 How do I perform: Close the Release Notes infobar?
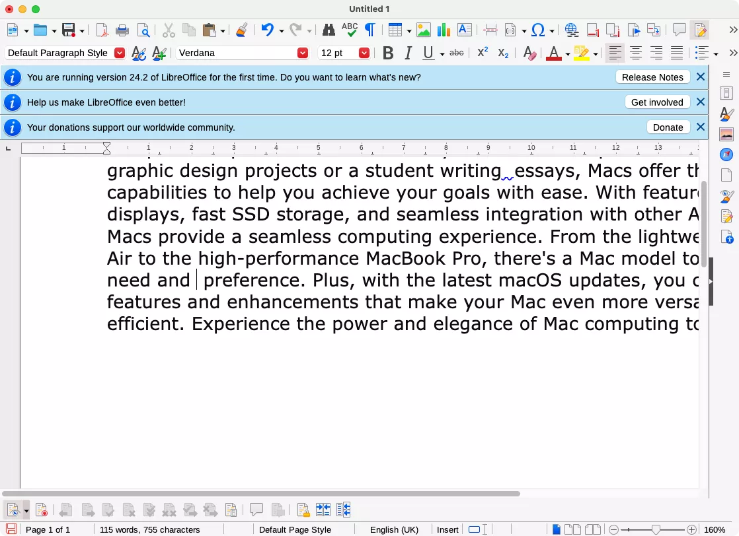click(x=701, y=77)
